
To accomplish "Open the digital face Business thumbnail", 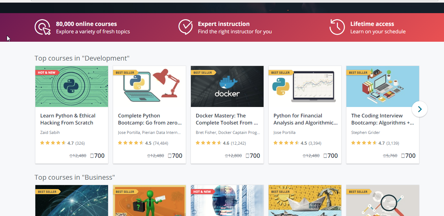I will pos(227,201).
